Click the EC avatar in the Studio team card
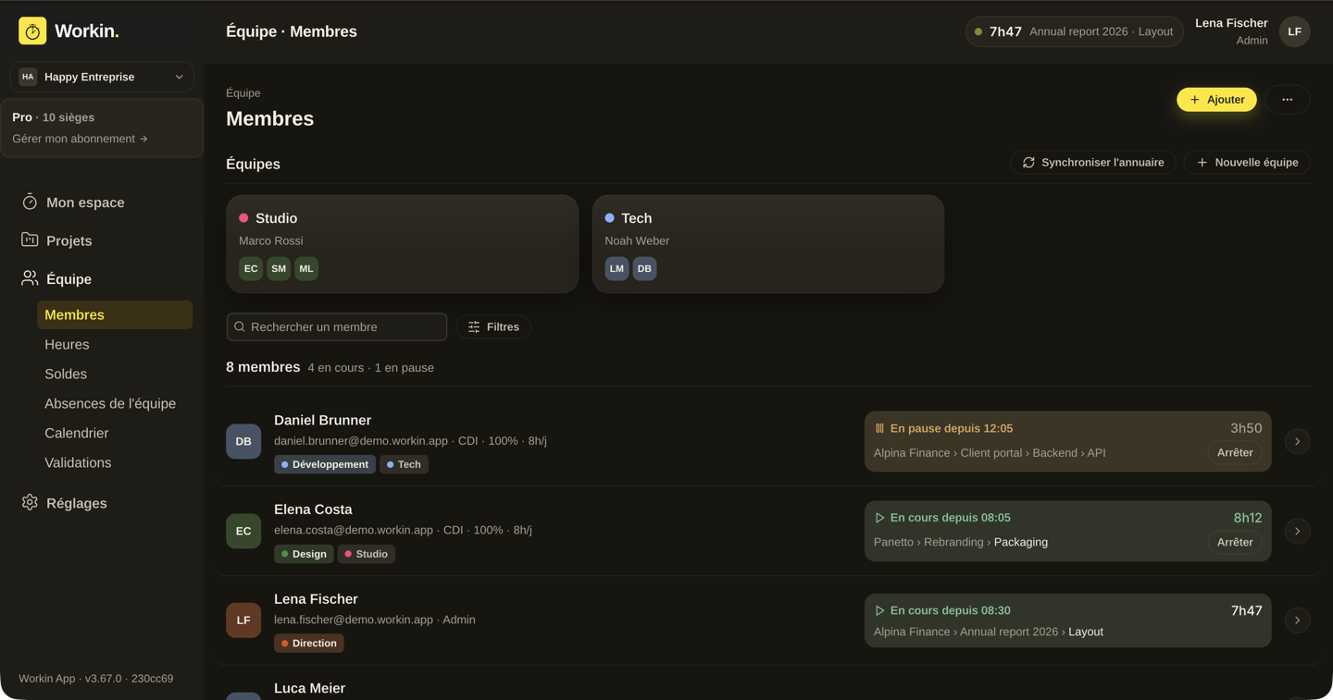Image resolution: width=1333 pixels, height=700 pixels. click(251, 268)
